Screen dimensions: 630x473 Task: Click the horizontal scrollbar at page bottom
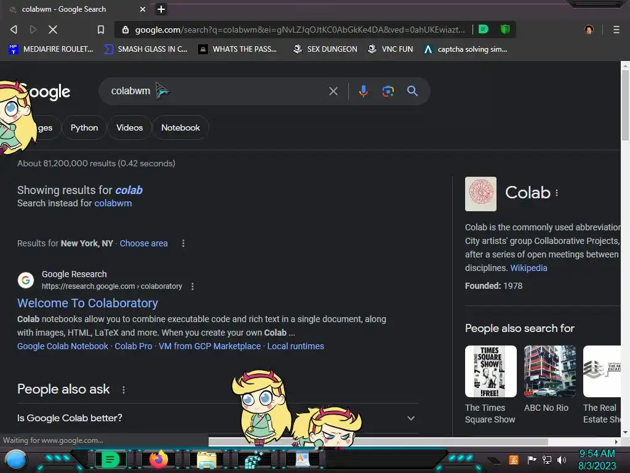378,442
